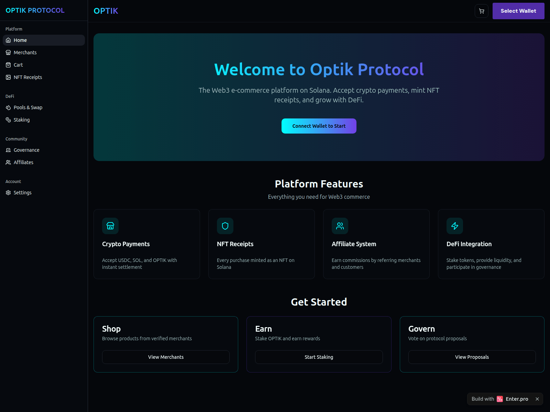Viewport: 550px width, 412px height.
Task: Click the Settings gear icon in sidebar
Action: pos(8,193)
